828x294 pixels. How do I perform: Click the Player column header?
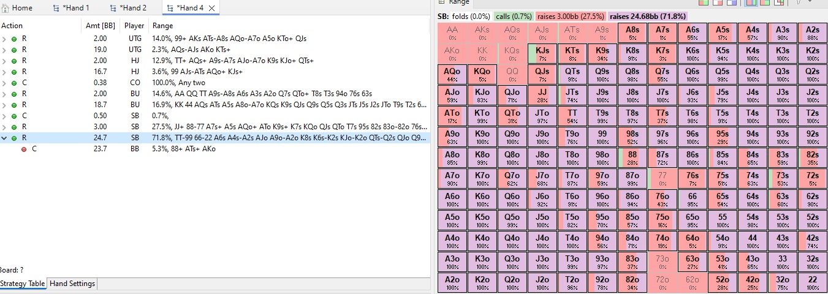pos(134,26)
